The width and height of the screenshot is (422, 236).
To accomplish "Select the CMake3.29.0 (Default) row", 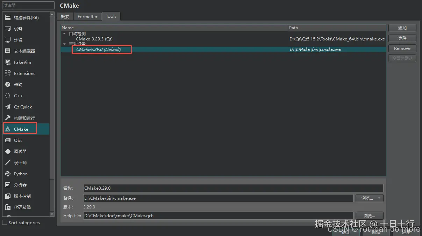I will [223, 50].
